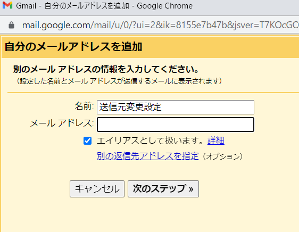Click the padlock site-info icon
Viewport: 299px width, 232px height.
(12, 25)
